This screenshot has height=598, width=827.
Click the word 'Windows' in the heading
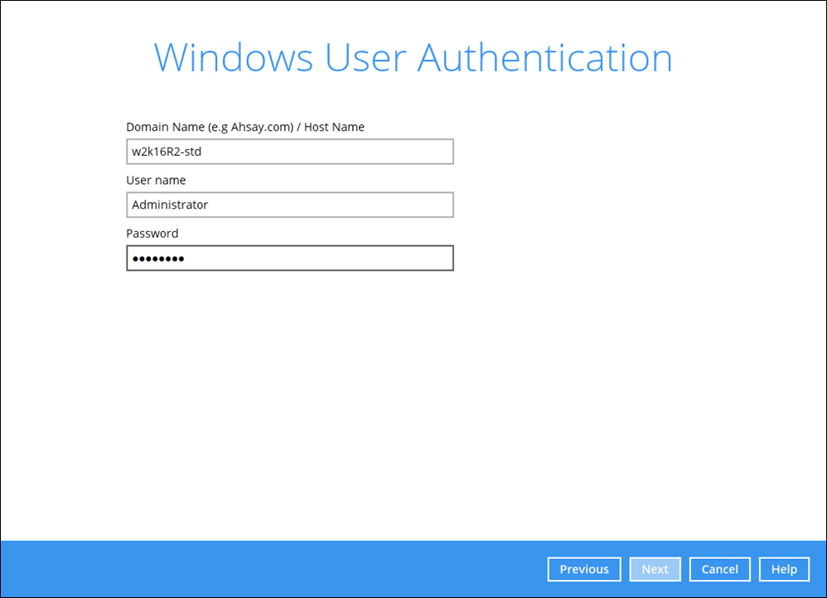(233, 58)
